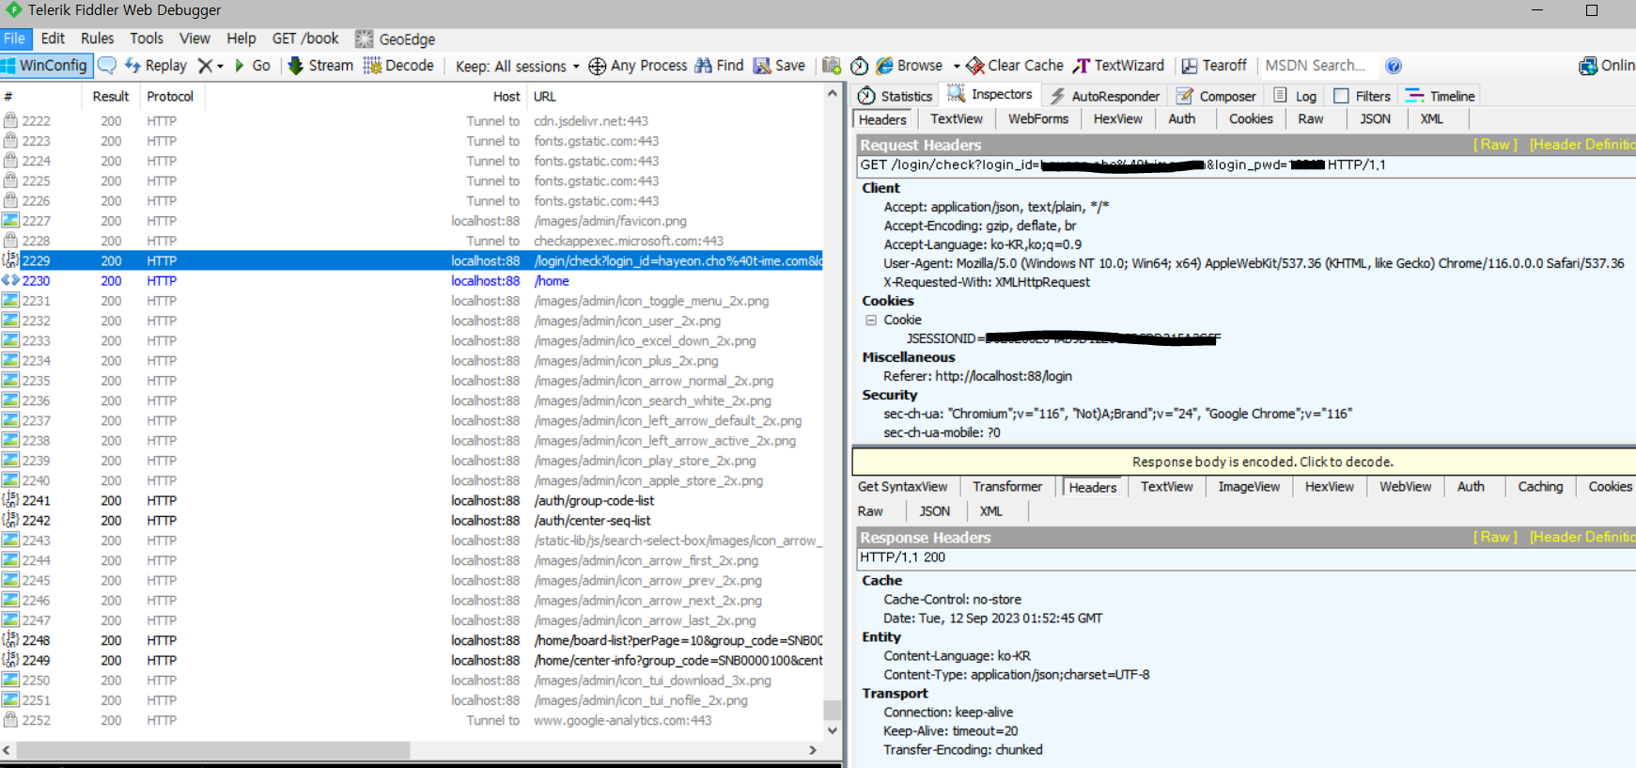
Task: Select session 2248 /home/board-list row
Action: click(x=412, y=641)
